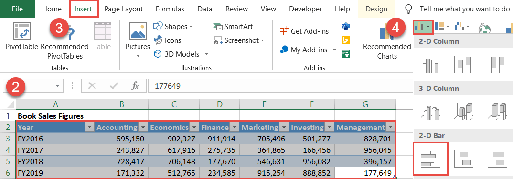Open the Year column filter arrow
This screenshot has height=179, width=513.
89,127
